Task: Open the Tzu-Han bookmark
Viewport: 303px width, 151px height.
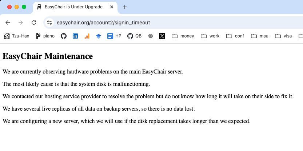Action: (17, 36)
